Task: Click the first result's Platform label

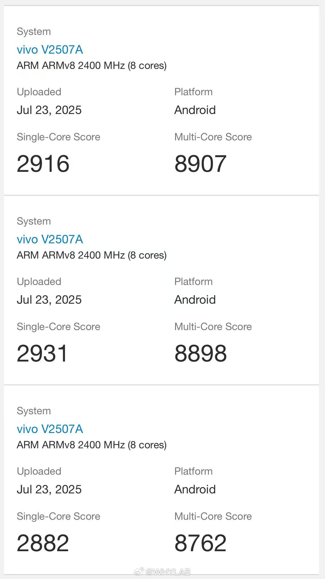Action: (x=193, y=92)
